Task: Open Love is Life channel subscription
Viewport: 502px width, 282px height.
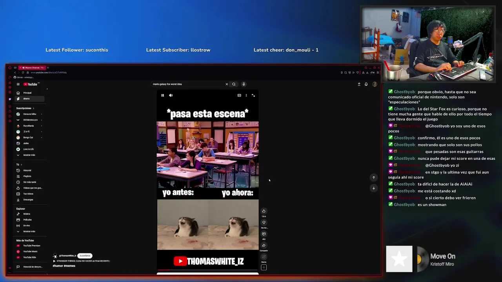Action: [x=30, y=149]
